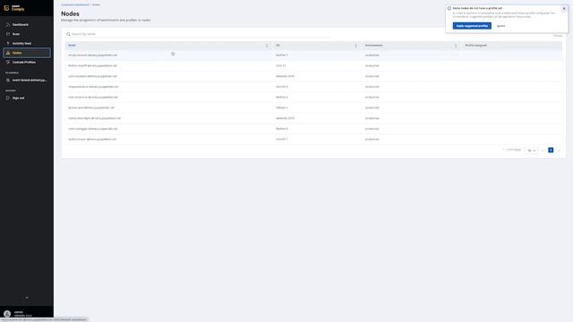Click the Compliance Dashboard breadcrumb link
Viewport: 573px width, 322px height.
(75, 4)
